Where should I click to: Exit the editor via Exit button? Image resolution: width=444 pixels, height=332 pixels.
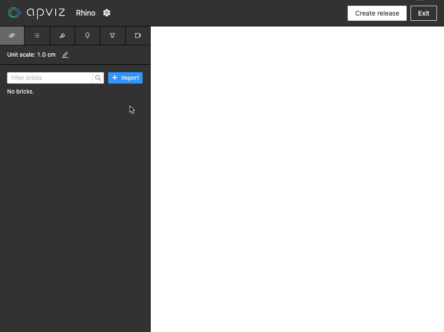coord(423,13)
